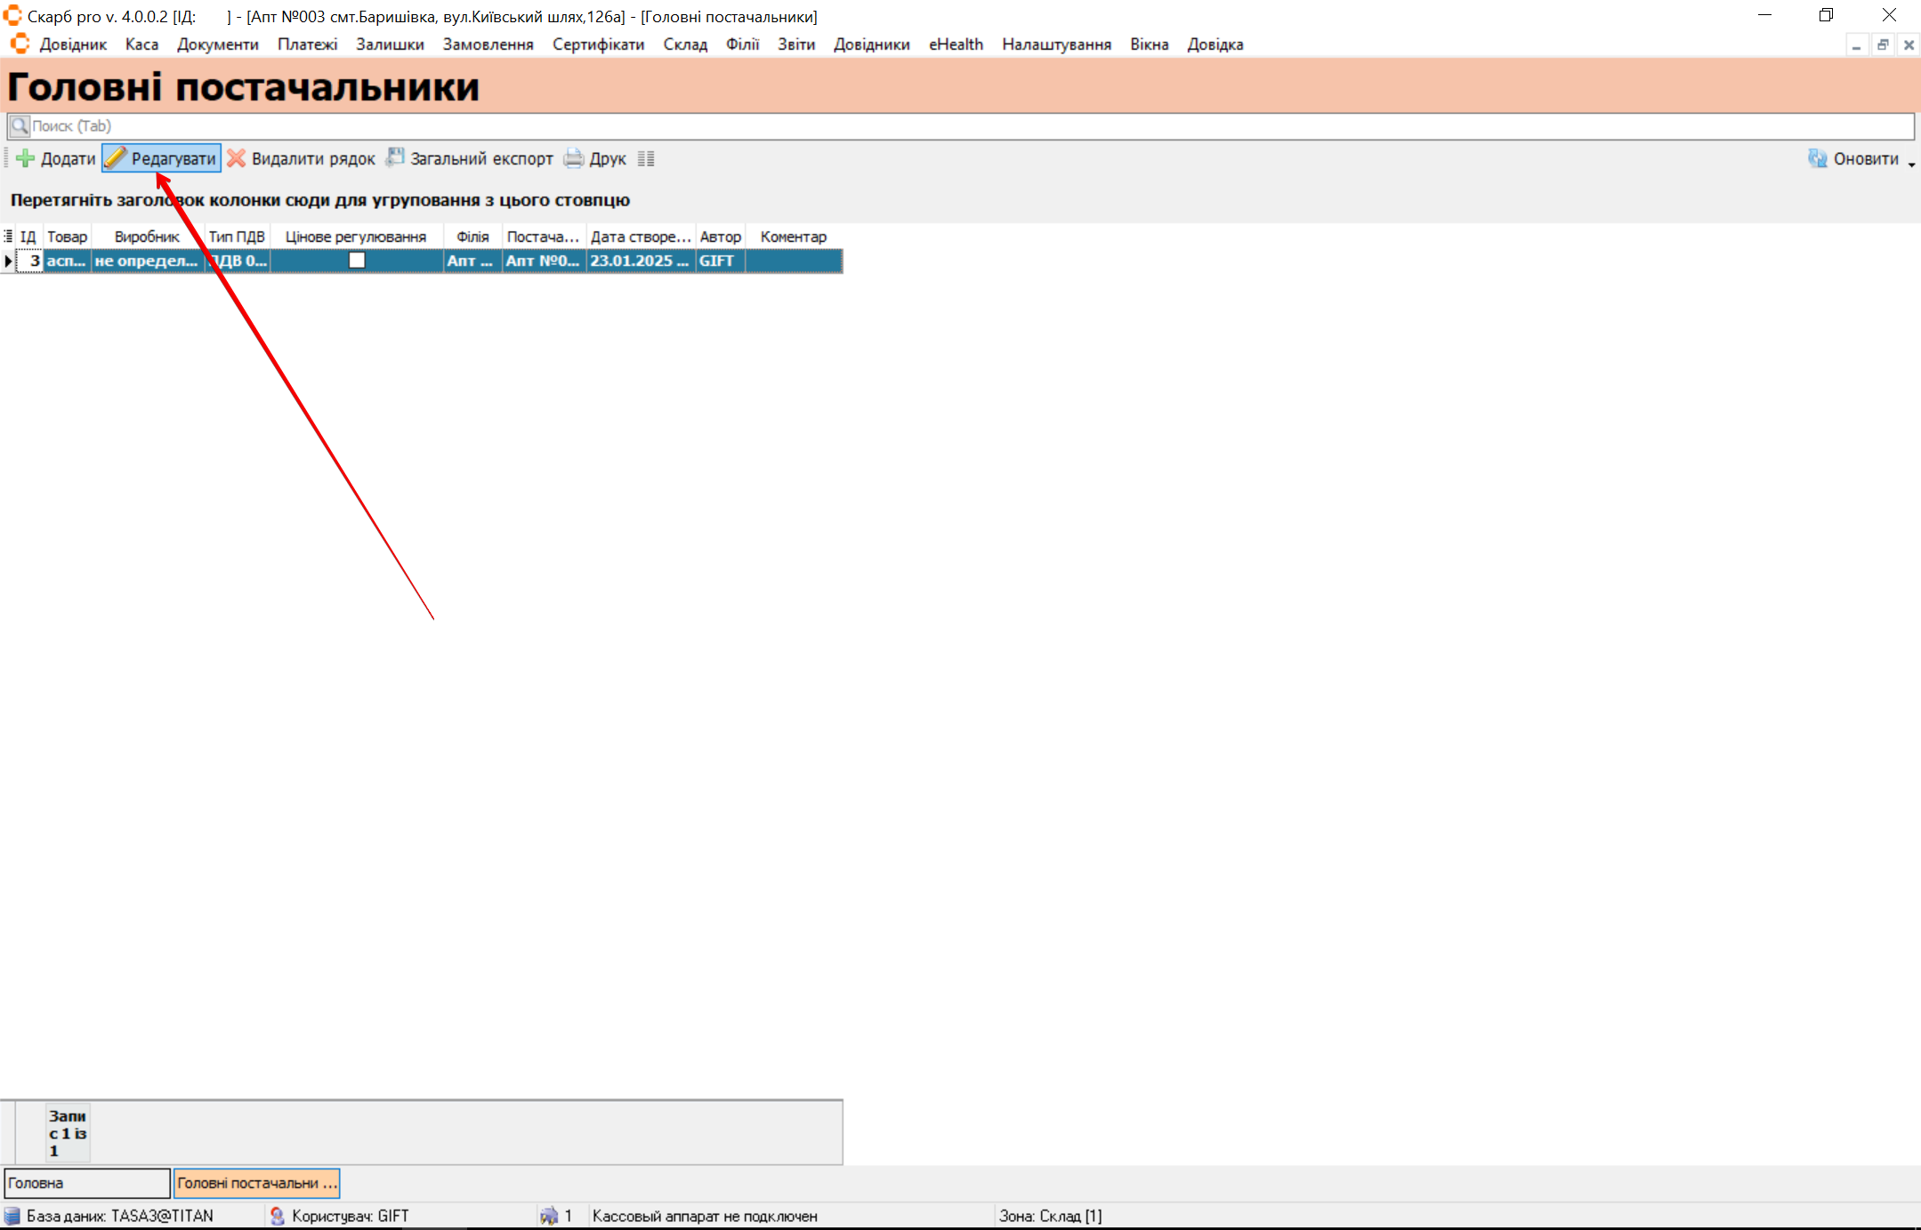Image resolution: width=1921 pixels, height=1230 pixels.
Task: Click the printer Друк icon
Action: click(x=574, y=158)
